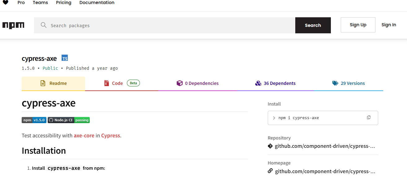407x179 pixels.
Task: Click the repository icon beside the github link
Action: [x=270, y=146]
